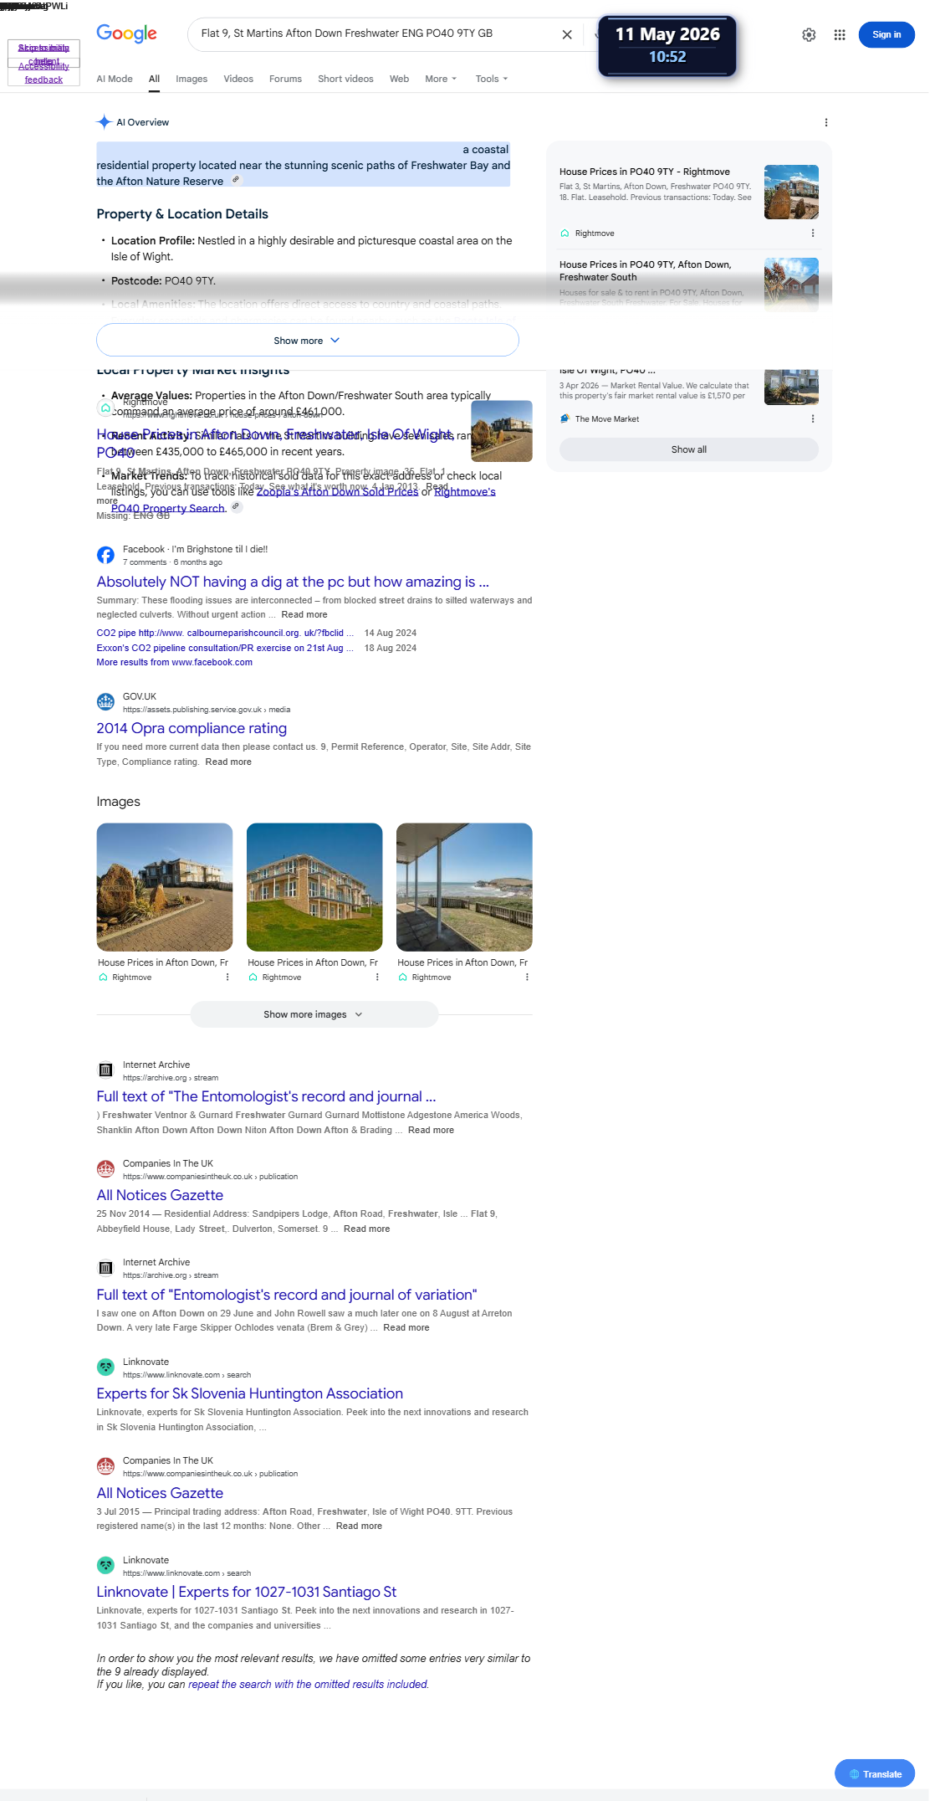Open Rightmove source three-dot menu in sidebar
This screenshot has width=940, height=1801.
813,233
